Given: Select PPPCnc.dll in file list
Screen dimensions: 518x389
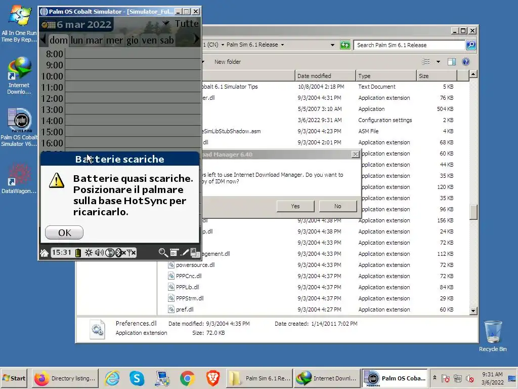Looking at the screenshot, I should (x=189, y=276).
